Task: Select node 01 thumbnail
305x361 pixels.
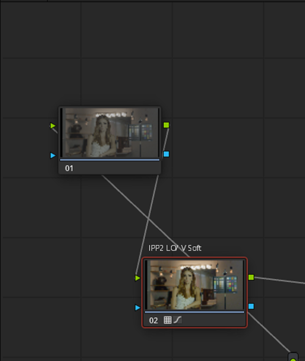Action: (x=110, y=133)
